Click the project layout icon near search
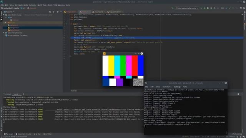The image size is (246, 138). (241, 8)
